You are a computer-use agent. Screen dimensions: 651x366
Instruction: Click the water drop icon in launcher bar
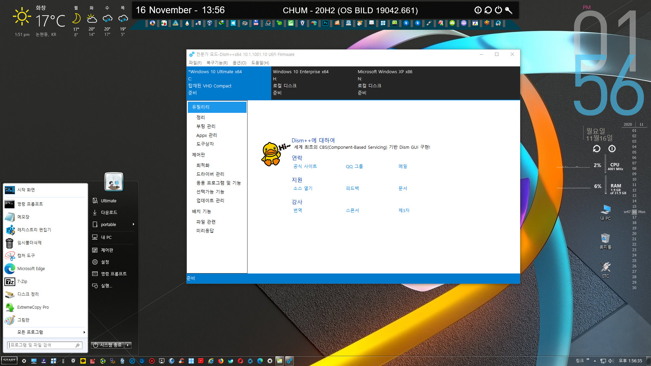click(187, 23)
